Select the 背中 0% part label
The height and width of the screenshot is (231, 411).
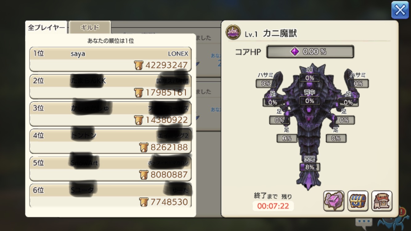[310, 101]
